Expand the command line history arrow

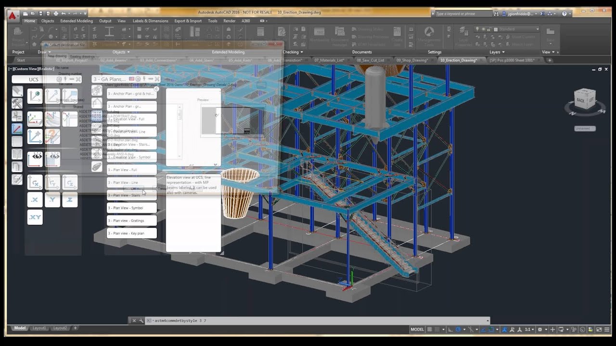(488, 321)
